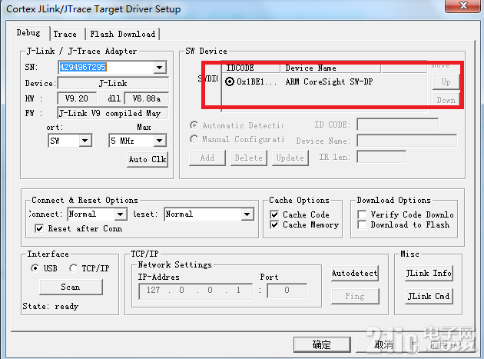Open the Trace tab

(65, 34)
